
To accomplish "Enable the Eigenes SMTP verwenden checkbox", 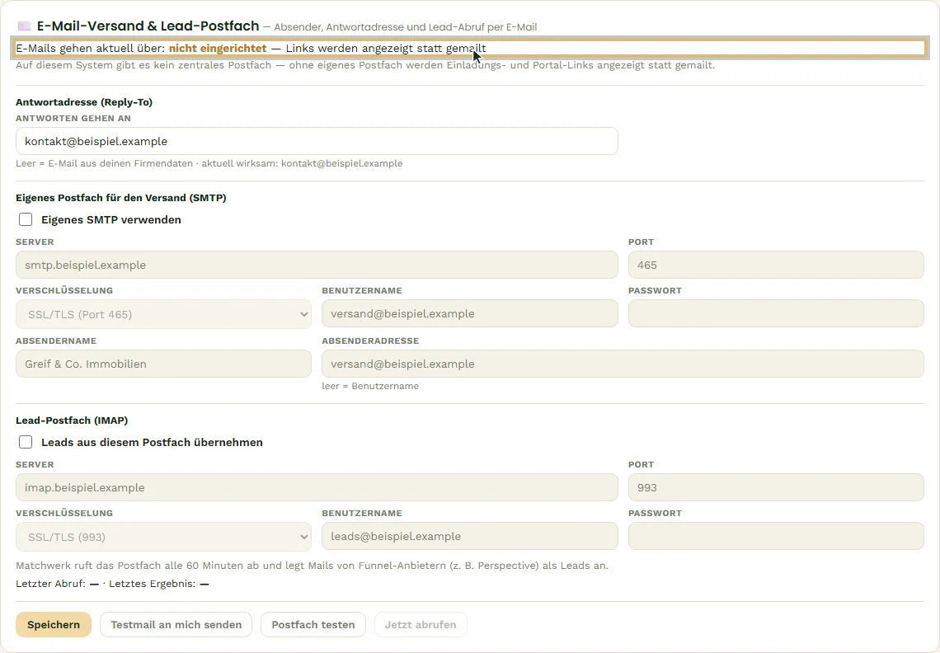I will coord(26,219).
